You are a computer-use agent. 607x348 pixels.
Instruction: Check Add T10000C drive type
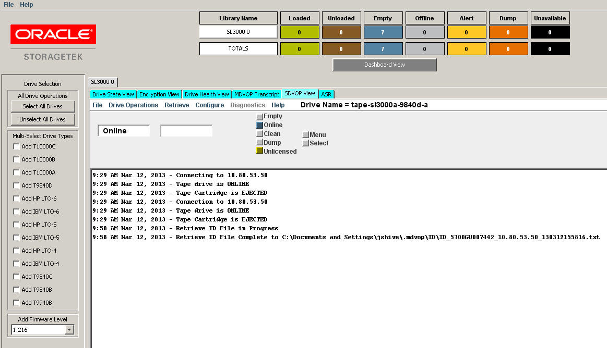(x=16, y=146)
